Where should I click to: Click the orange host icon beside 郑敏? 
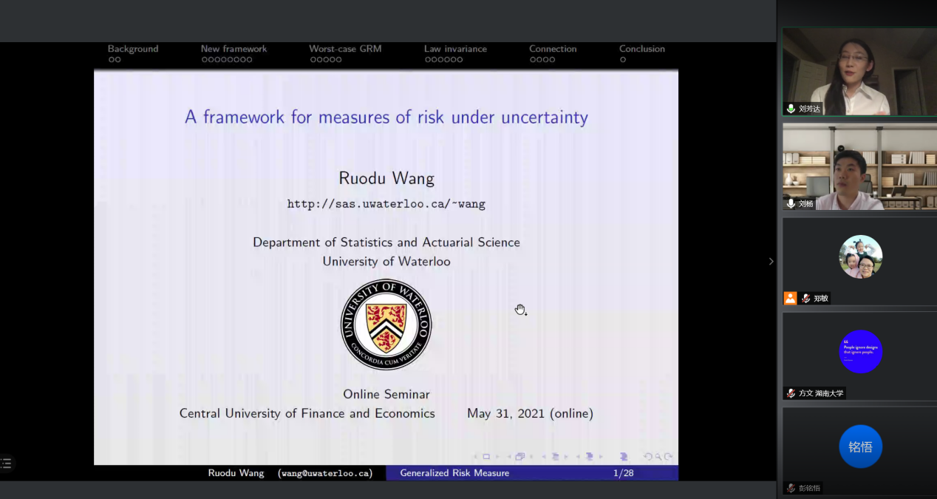pos(790,299)
